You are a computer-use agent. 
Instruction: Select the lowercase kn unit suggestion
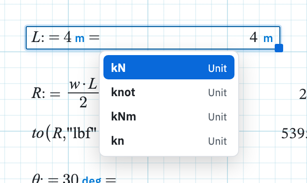pos(169,141)
